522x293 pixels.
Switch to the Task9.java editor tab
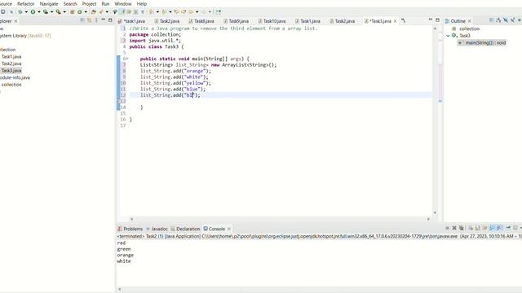tap(236, 21)
